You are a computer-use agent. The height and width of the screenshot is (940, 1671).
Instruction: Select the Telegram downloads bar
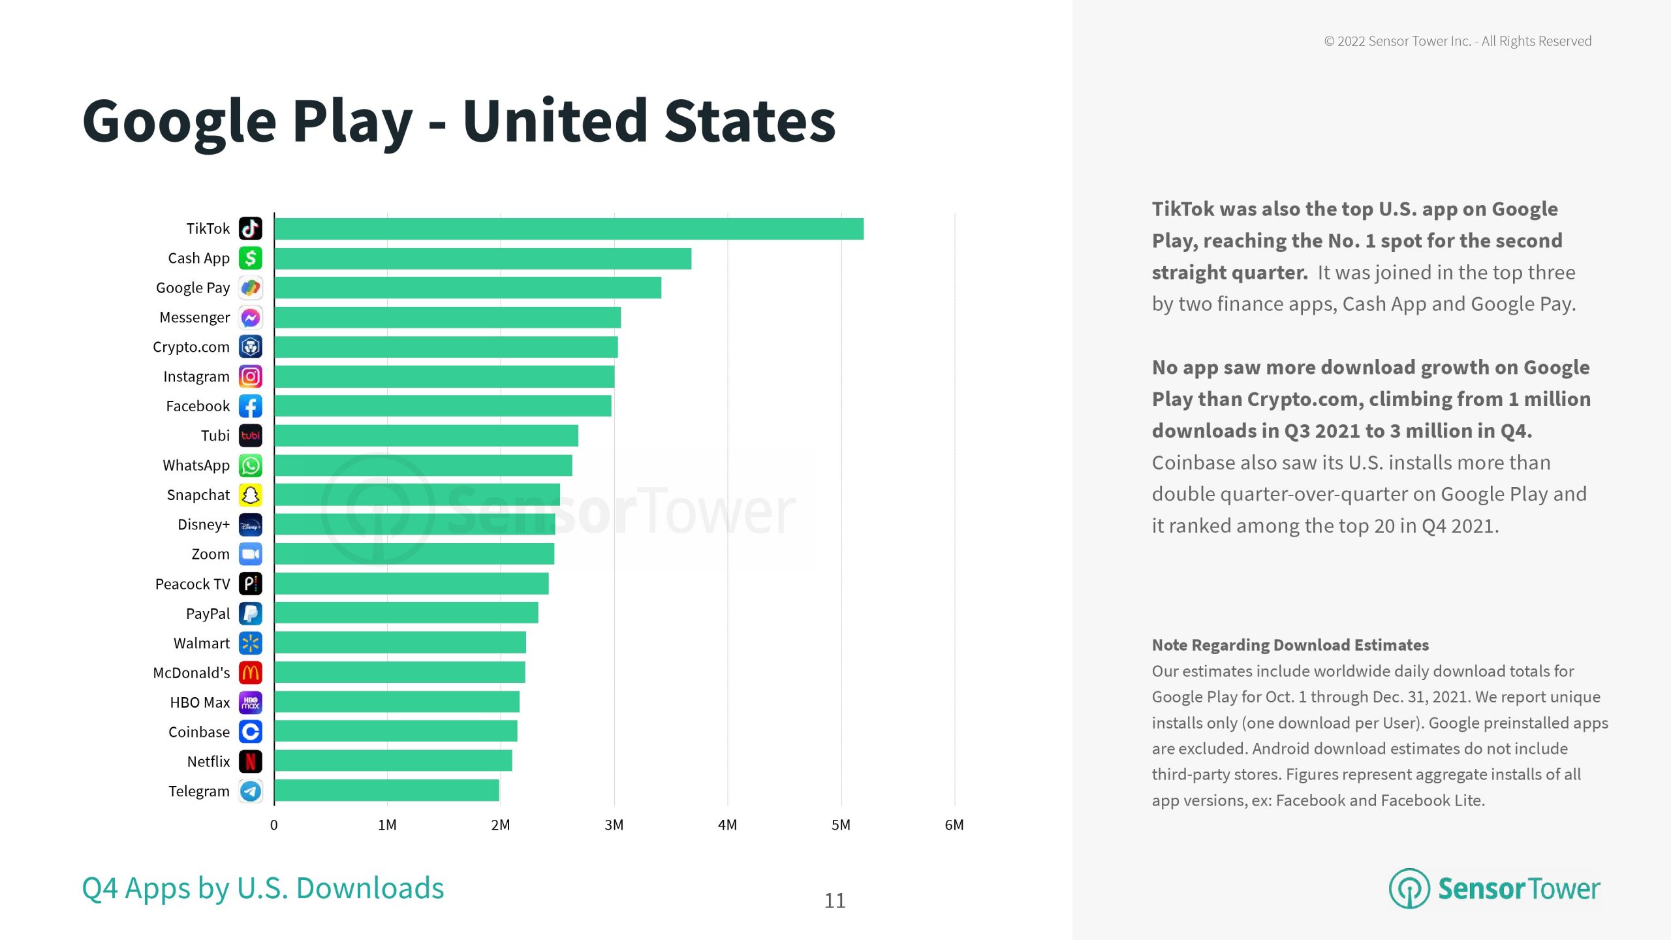(386, 791)
